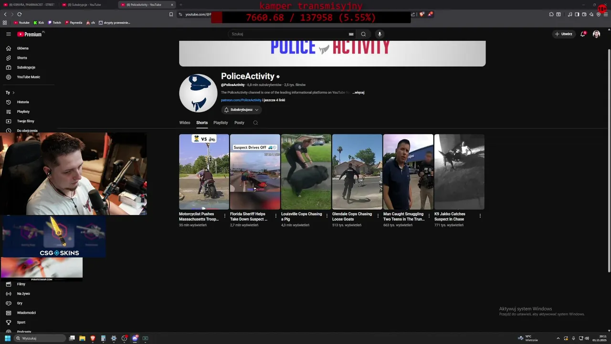611x344 pixels.
Task: Go to Główna in the sidebar
Action: (x=23, y=48)
